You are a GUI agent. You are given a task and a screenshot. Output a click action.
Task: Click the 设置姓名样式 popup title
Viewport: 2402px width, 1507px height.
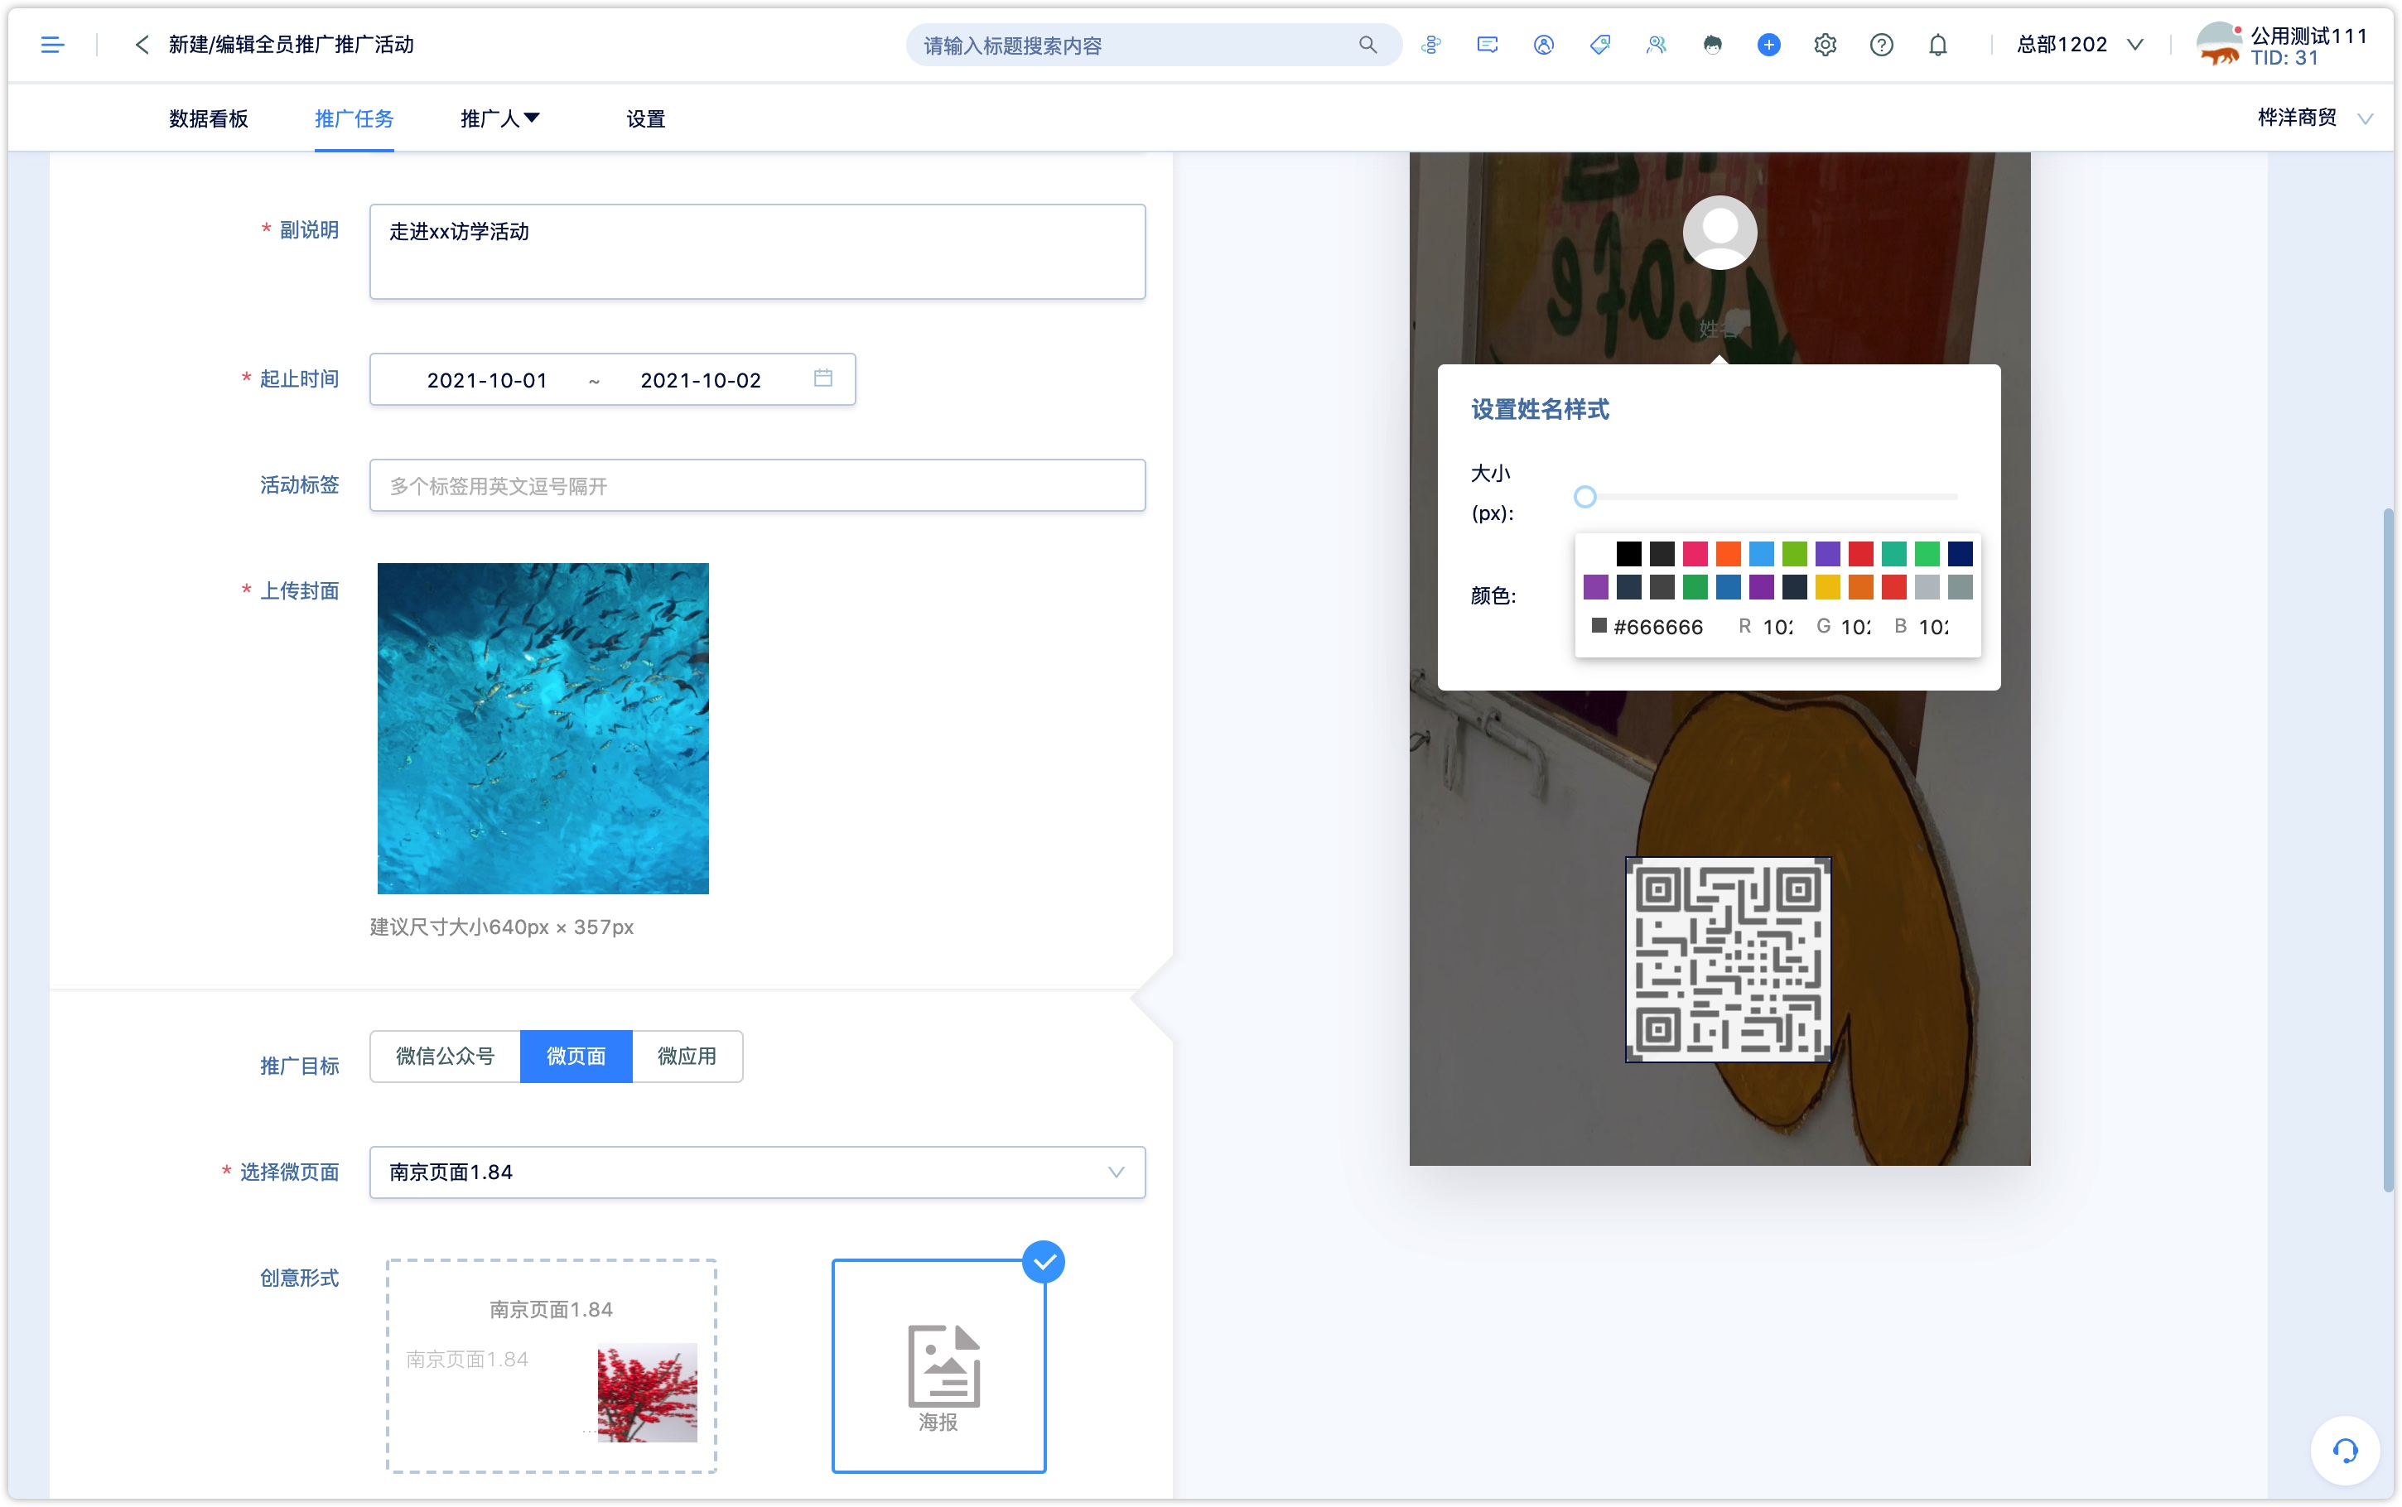coord(1540,410)
